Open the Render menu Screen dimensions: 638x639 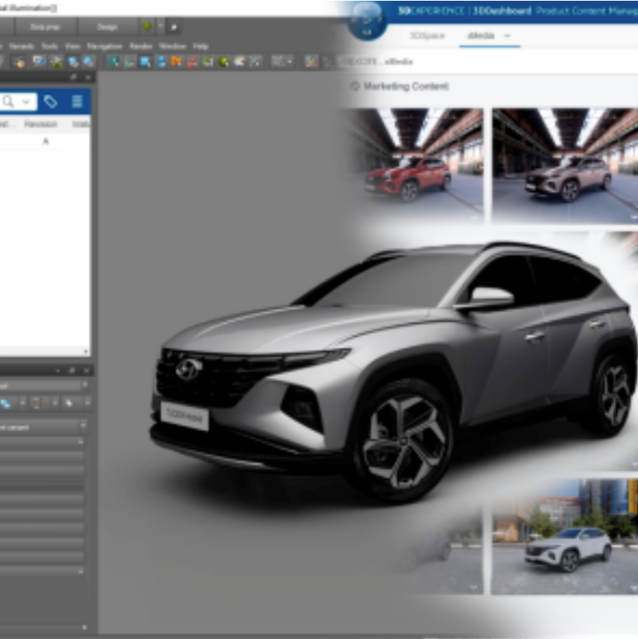pyautogui.click(x=141, y=46)
